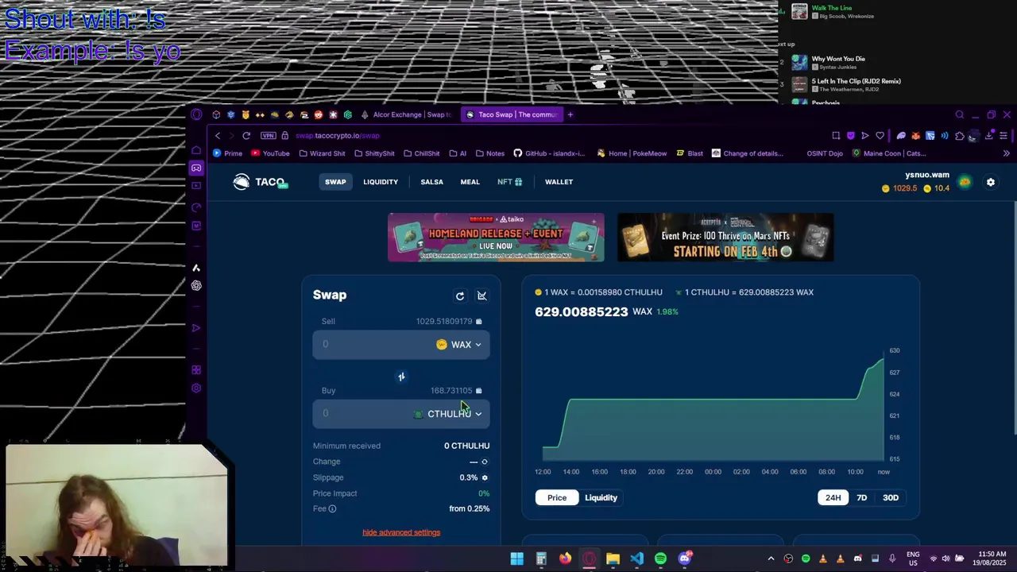Show more bookmarks with the chevron
This screenshot has width=1017, height=572.
1006,153
